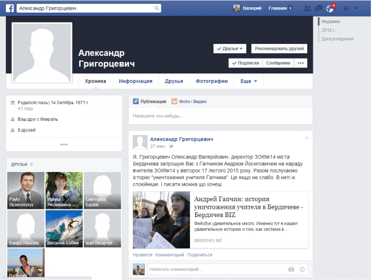Switch to the Друзья profile tab
Viewport: 371px width, 280px height.
click(x=174, y=81)
